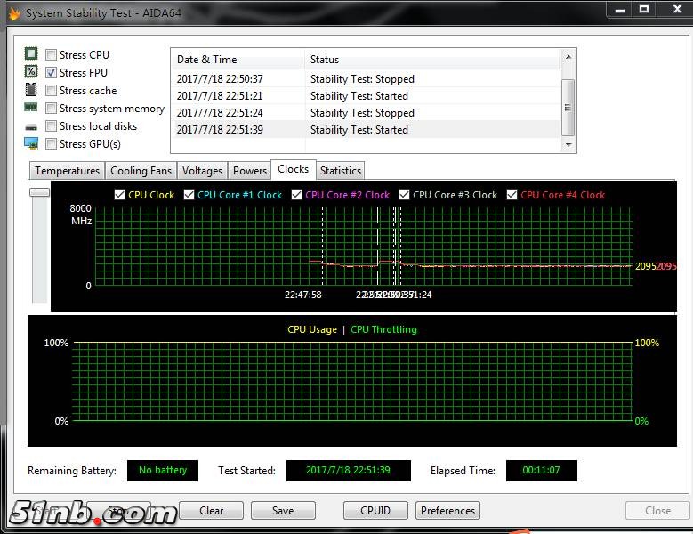
Task: Click the CPU Usage graph label
Action: (312, 329)
